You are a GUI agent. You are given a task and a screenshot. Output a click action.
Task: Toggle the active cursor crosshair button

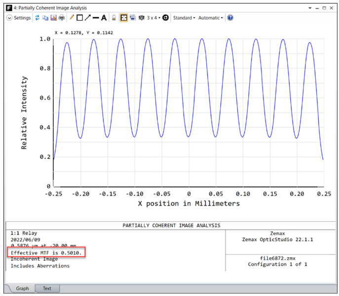point(124,18)
